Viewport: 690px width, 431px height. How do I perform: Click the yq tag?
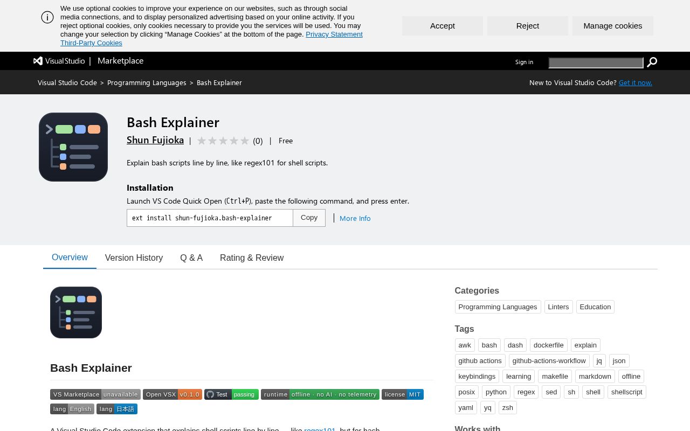click(x=488, y=408)
